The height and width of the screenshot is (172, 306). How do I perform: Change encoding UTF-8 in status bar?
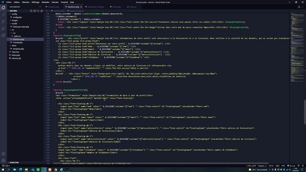click(271, 166)
